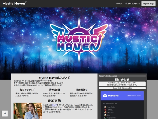Click the 技術関係も heading
This screenshot has height=119, width=158.
(81, 90)
